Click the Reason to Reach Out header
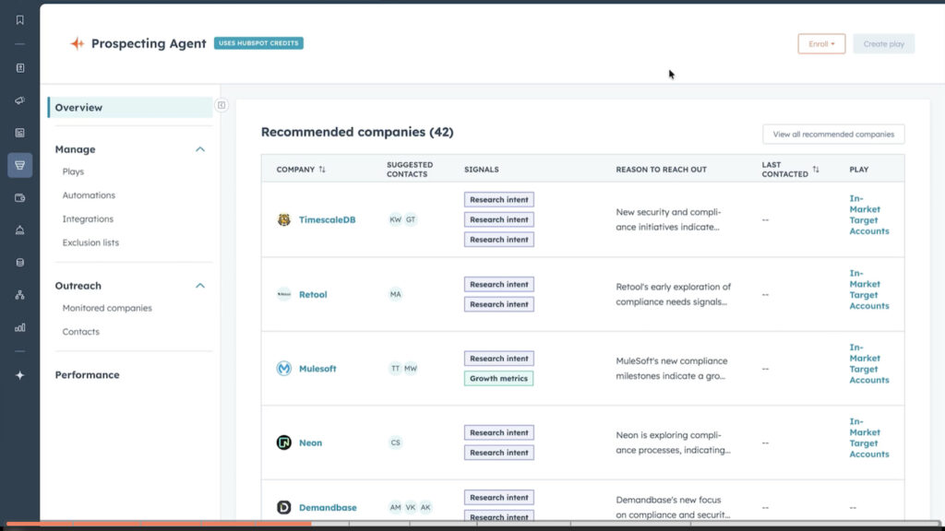Viewport: 945px width, 531px height. pyautogui.click(x=661, y=170)
